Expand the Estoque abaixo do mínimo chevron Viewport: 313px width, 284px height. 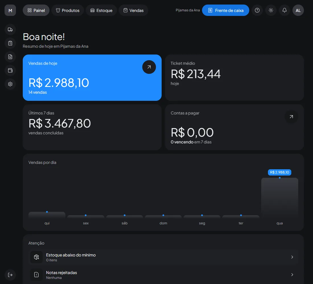(292, 257)
